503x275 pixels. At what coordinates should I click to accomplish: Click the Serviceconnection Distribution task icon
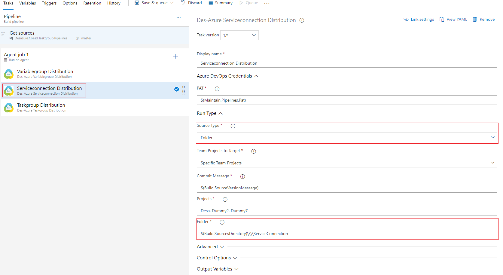pos(9,90)
